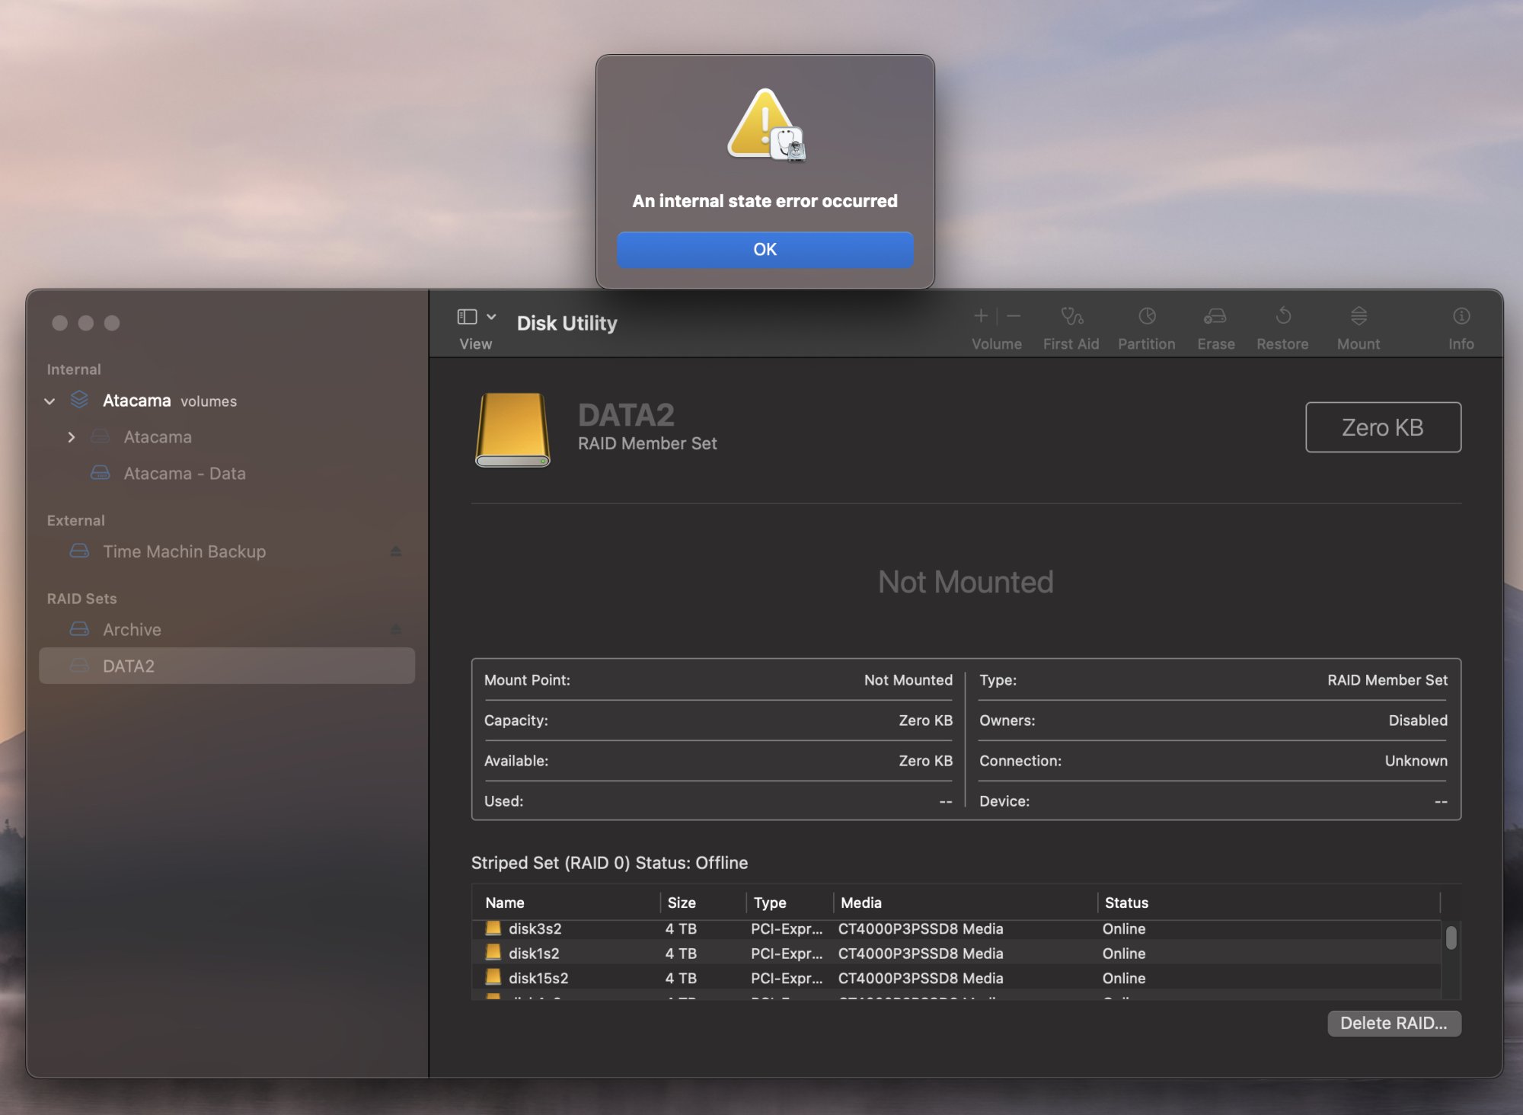This screenshot has height=1115, width=1523.
Task: Click the RAID Sets section header
Action: [81, 599]
